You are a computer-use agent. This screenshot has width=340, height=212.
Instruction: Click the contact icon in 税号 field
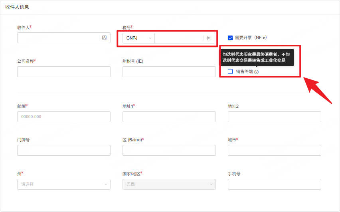[209, 38]
